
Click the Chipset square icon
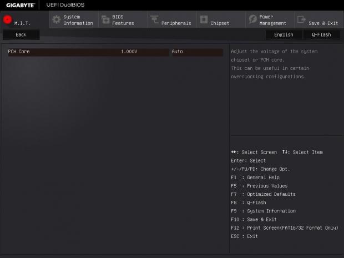pos(204,19)
